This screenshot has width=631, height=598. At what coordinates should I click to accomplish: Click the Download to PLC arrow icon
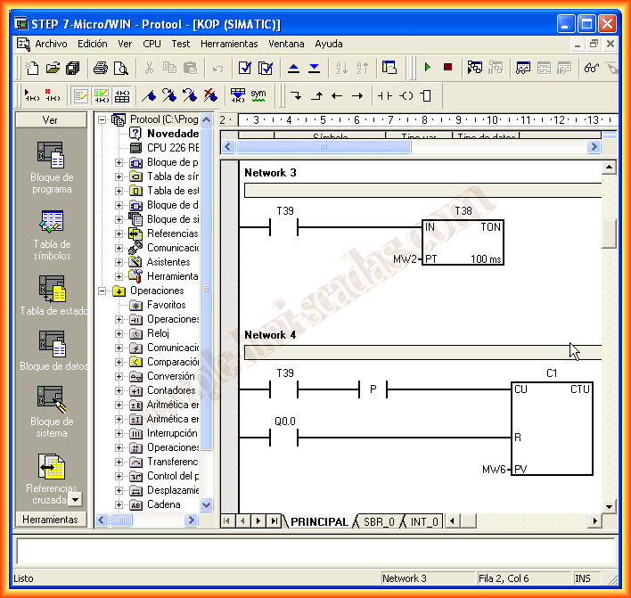[x=314, y=68]
